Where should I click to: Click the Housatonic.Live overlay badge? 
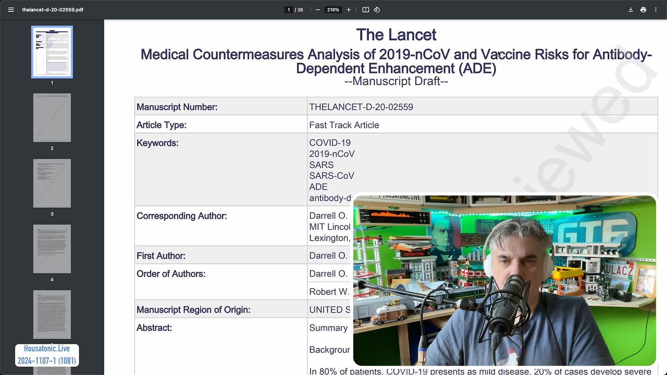(47, 355)
